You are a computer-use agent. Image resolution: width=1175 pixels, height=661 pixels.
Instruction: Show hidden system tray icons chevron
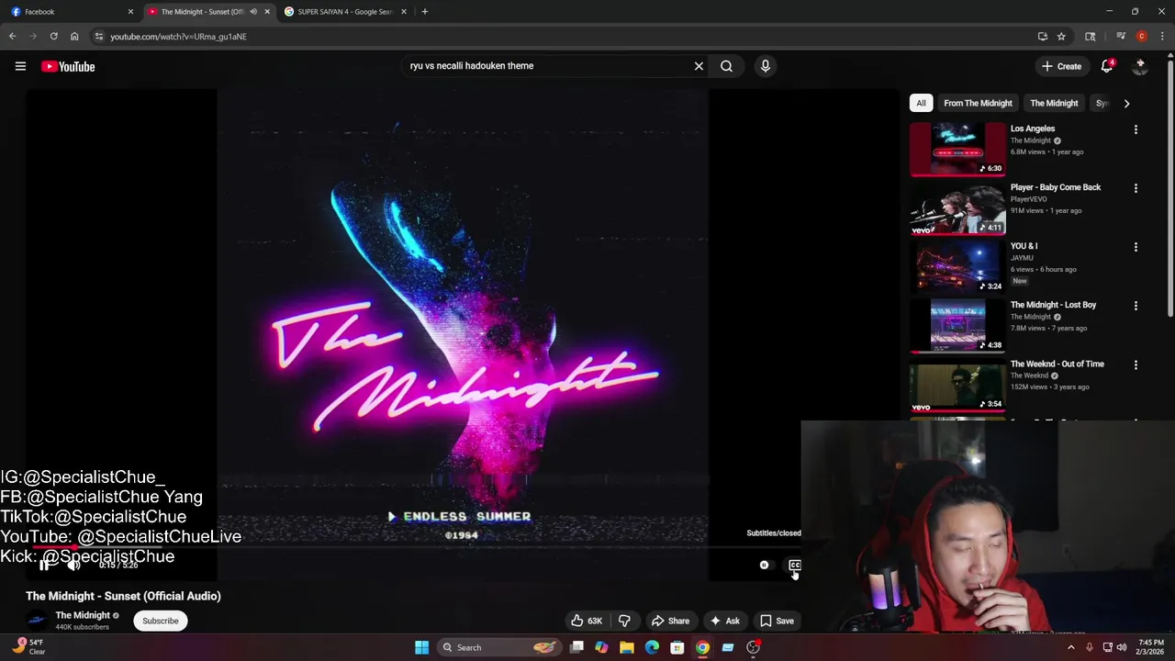pos(1070,647)
